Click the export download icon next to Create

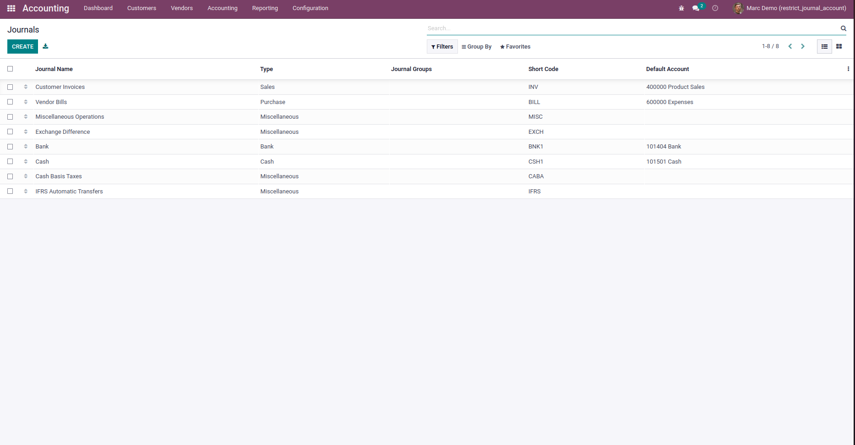pos(45,46)
